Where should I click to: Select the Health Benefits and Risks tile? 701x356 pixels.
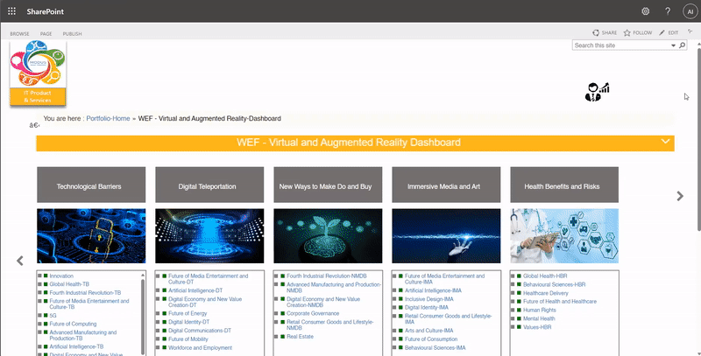[x=564, y=185]
